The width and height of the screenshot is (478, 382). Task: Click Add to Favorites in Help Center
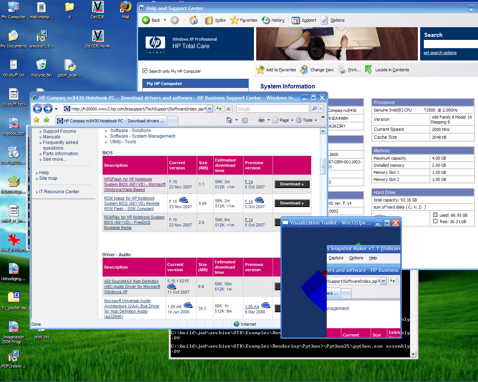[276, 70]
